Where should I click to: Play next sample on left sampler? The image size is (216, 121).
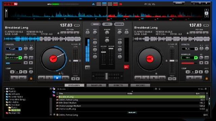click(31, 63)
